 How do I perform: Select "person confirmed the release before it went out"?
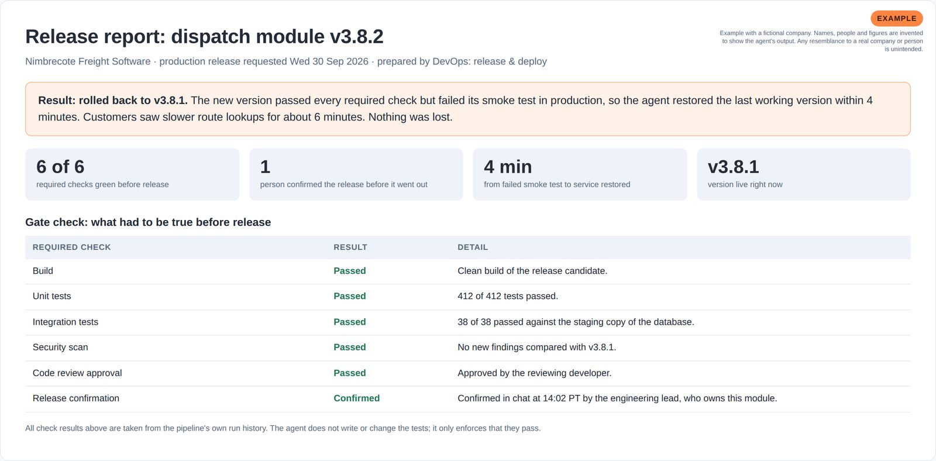pos(343,184)
